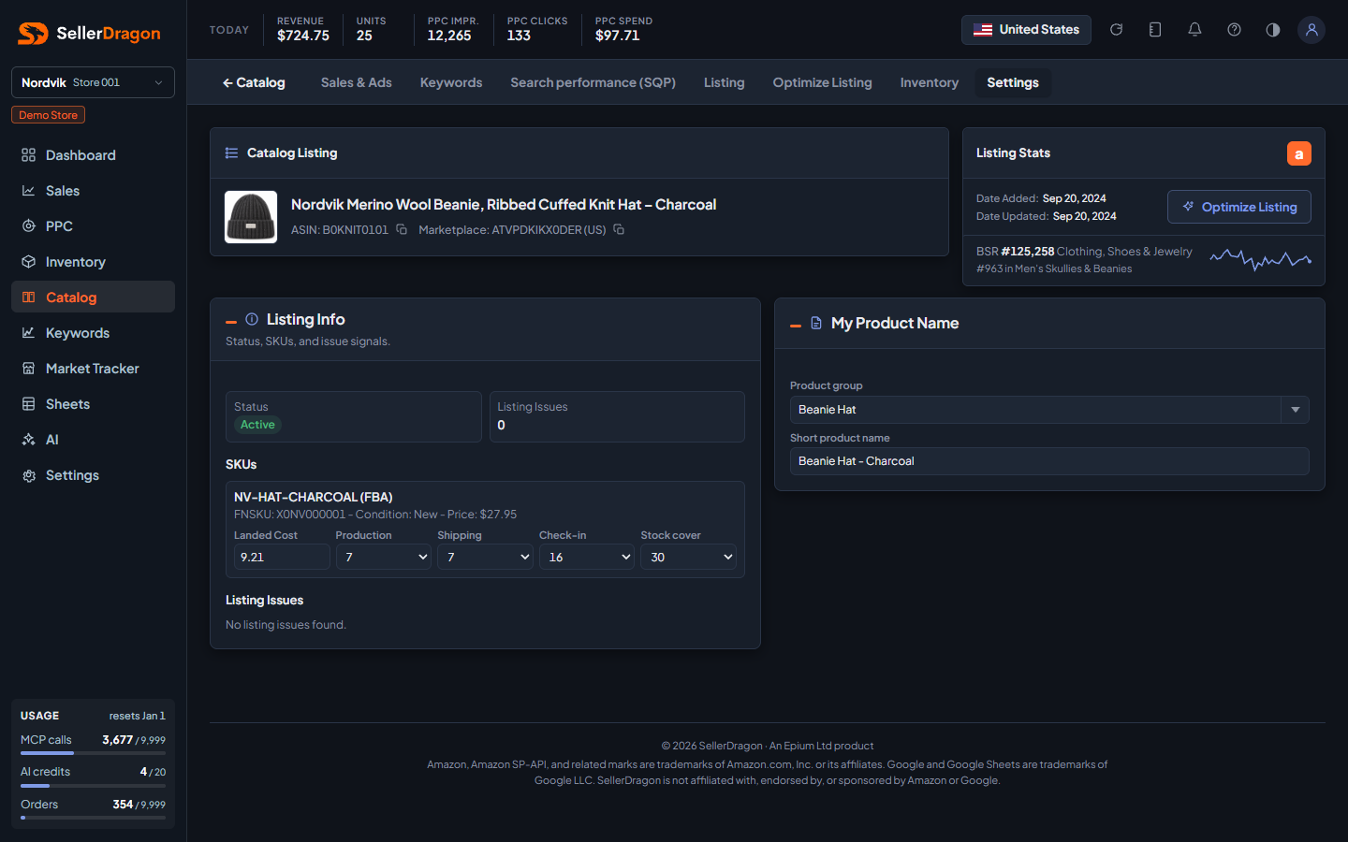Click the Inventory box icon in sidebar
The height and width of the screenshot is (842, 1348).
click(29, 262)
